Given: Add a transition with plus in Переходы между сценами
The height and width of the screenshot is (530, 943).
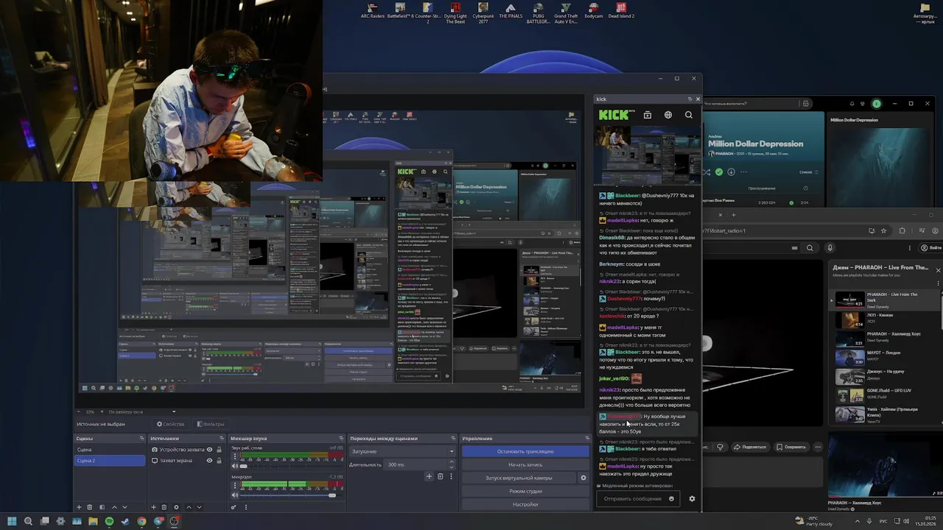Looking at the screenshot, I should 429,476.
